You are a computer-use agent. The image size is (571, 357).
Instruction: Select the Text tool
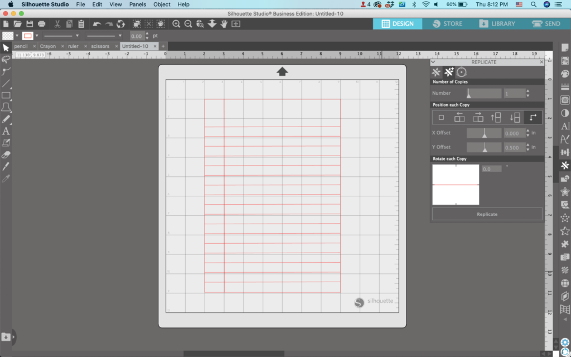pos(6,131)
